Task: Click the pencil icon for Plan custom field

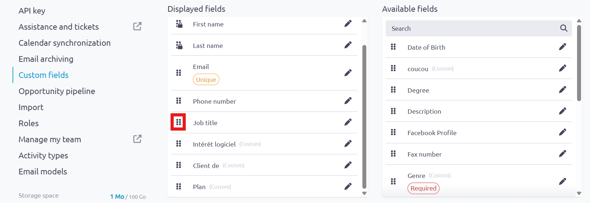Action: click(x=348, y=187)
